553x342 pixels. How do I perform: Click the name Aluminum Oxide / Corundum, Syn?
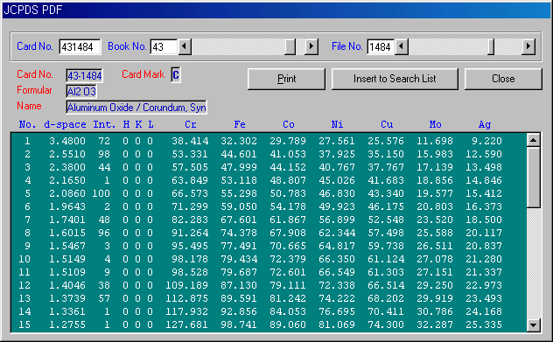(x=136, y=108)
